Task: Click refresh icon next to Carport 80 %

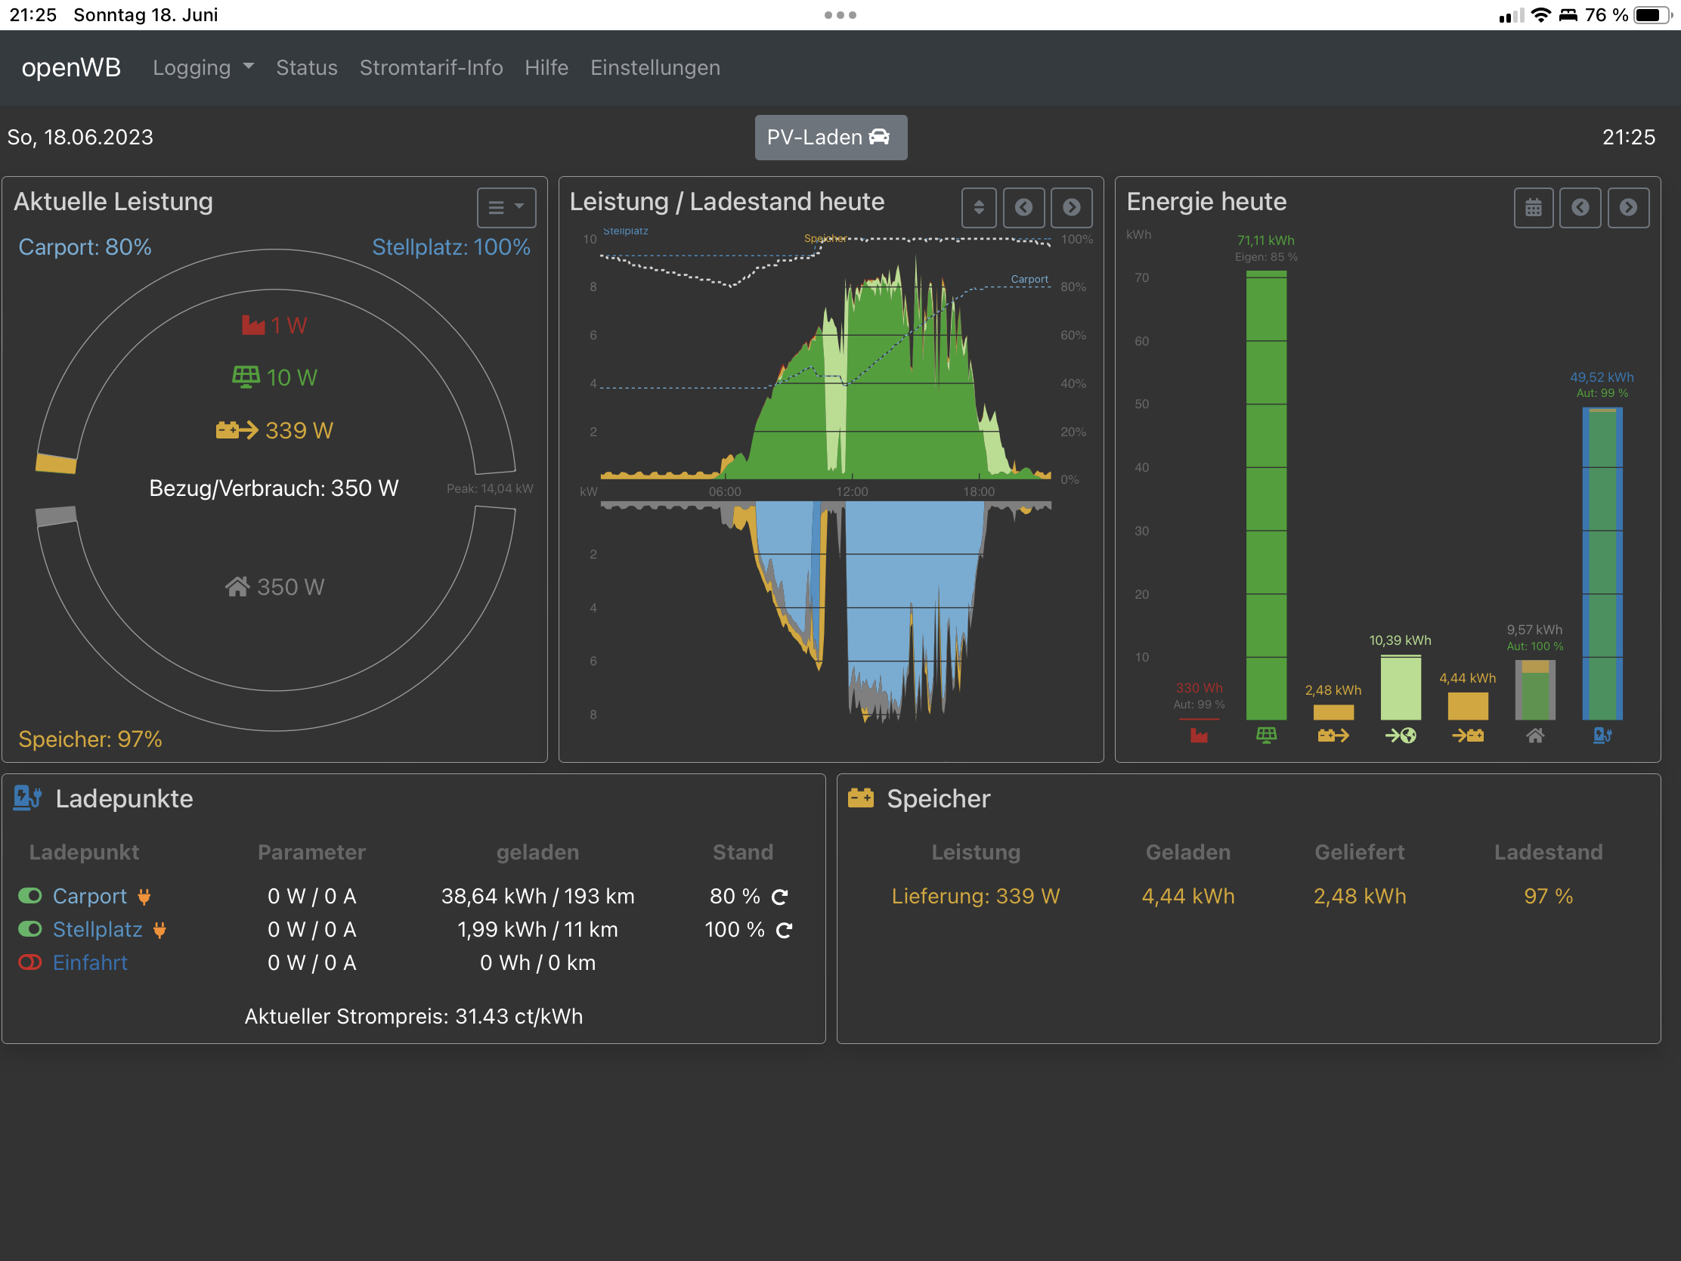Action: [780, 897]
